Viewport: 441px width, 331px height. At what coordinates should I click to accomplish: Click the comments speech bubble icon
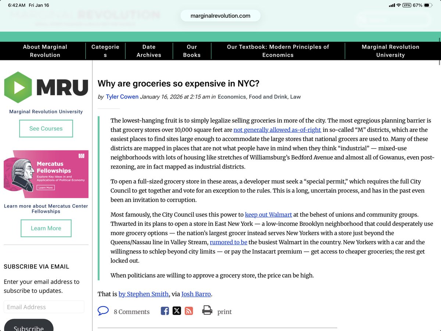[x=103, y=311]
